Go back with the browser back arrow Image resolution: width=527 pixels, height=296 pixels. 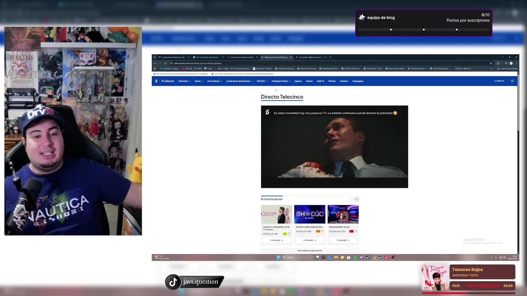[x=155, y=63]
